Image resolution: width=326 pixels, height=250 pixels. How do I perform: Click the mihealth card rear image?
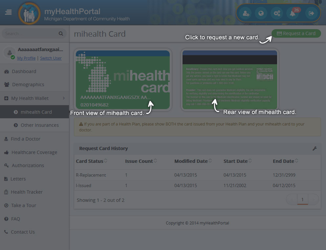(x=230, y=80)
